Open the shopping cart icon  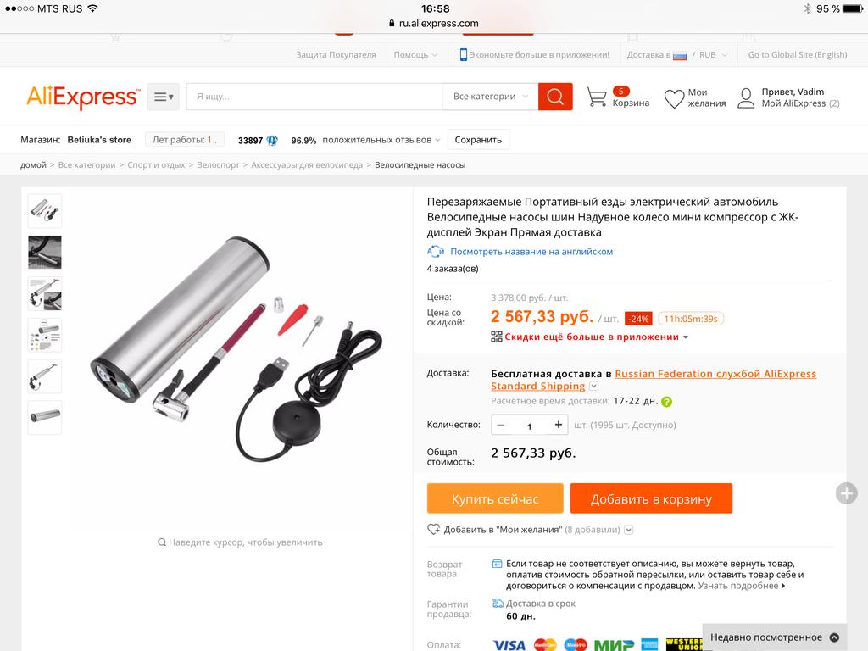pyautogui.click(x=596, y=97)
